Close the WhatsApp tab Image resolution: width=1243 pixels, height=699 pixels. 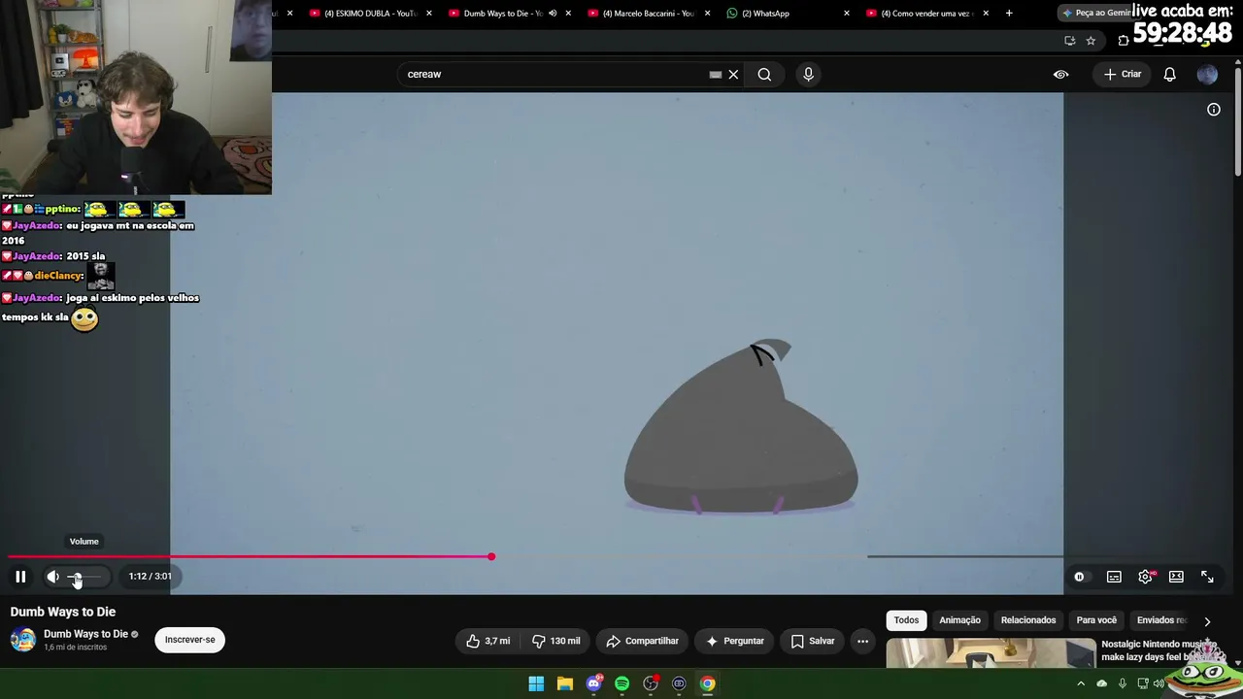[847, 14]
